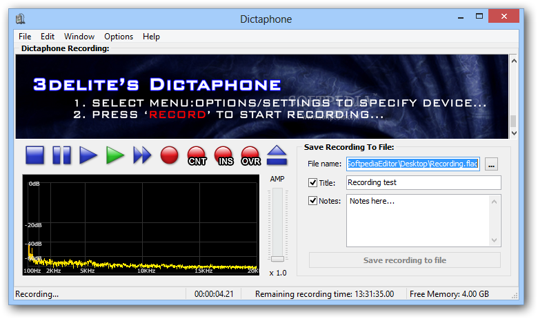
Task: Open the Options menu
Action: click(x=119, y=37)
